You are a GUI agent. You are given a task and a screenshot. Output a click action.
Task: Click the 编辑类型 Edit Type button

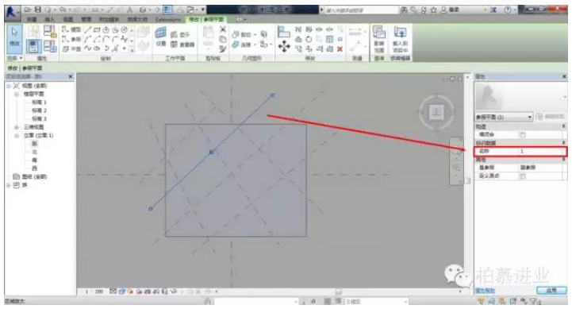point(550,117)
